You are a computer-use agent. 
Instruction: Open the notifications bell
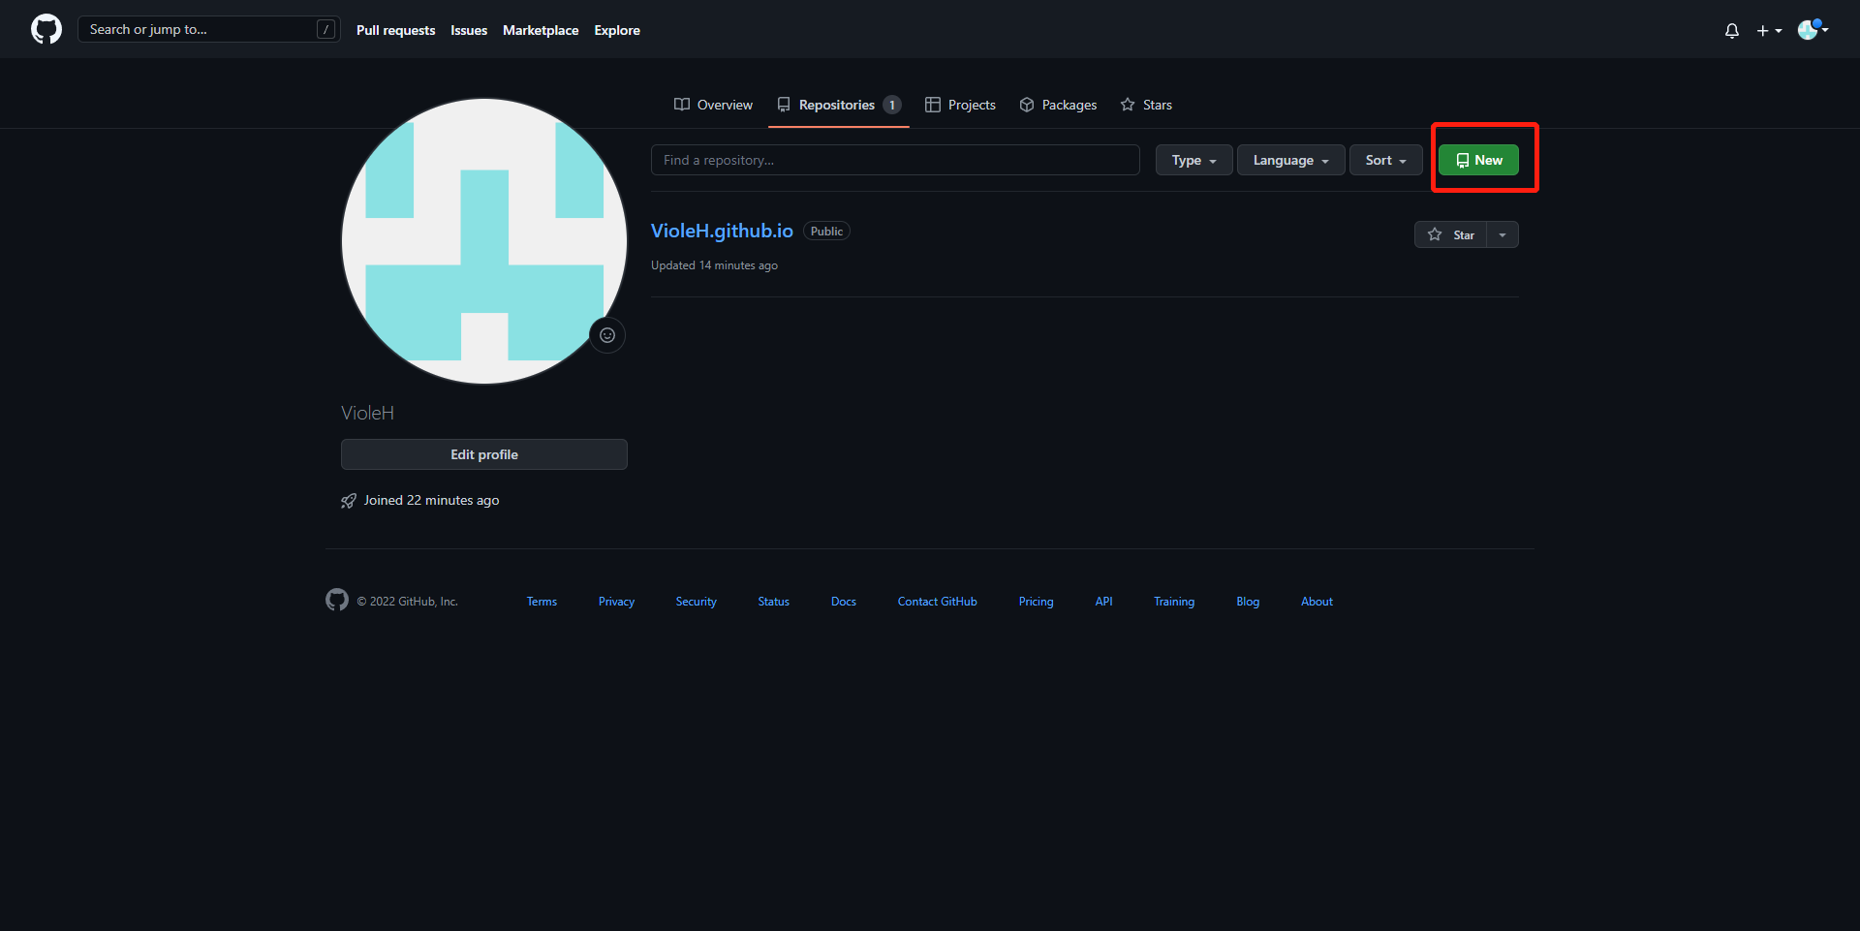(1732, 30)
